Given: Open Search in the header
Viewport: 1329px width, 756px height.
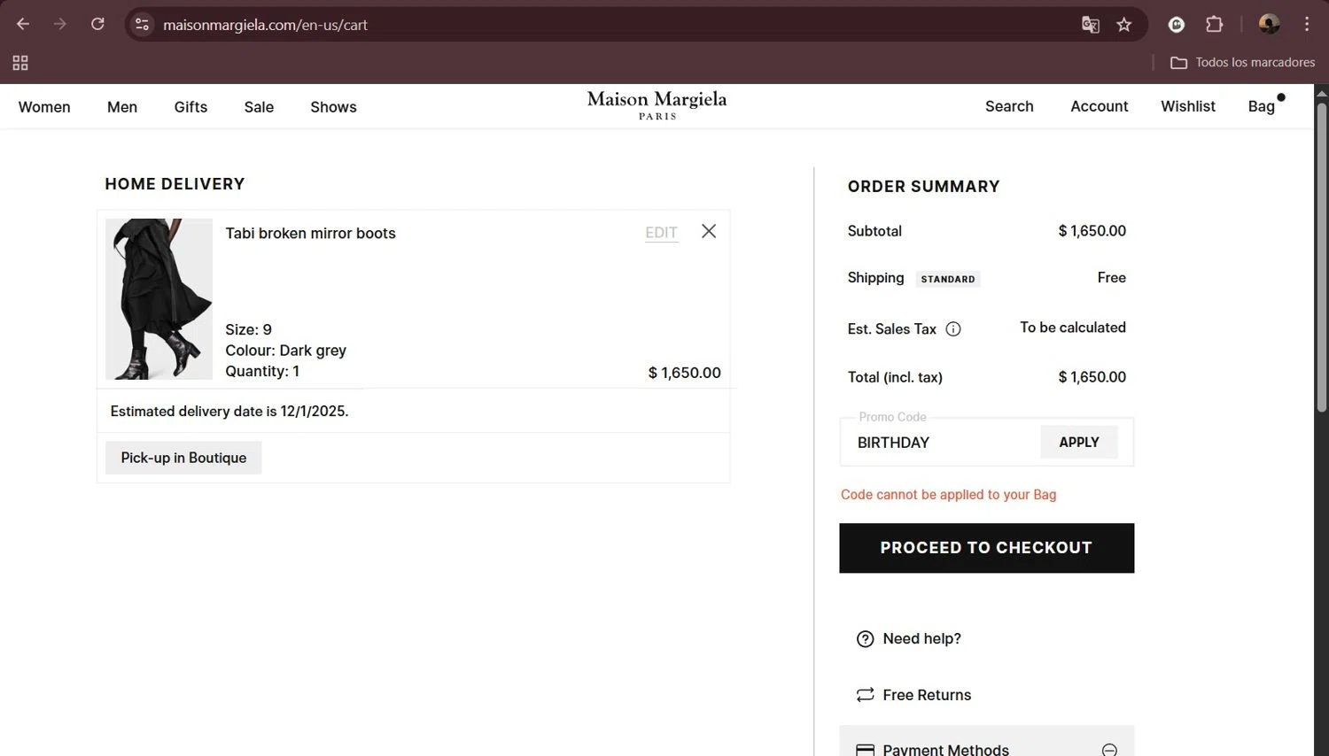Looking at the screenshot, I should pos(1009,106).
